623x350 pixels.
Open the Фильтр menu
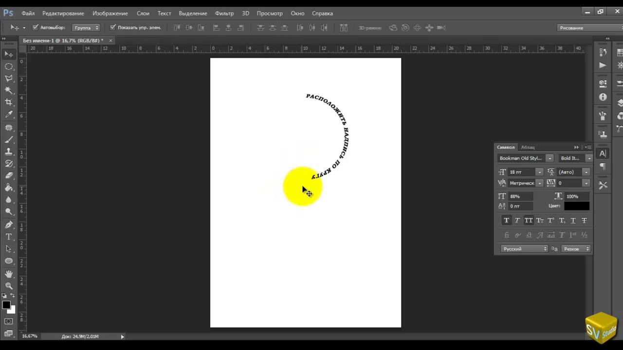pyautogui.click(x=224, y=13)
